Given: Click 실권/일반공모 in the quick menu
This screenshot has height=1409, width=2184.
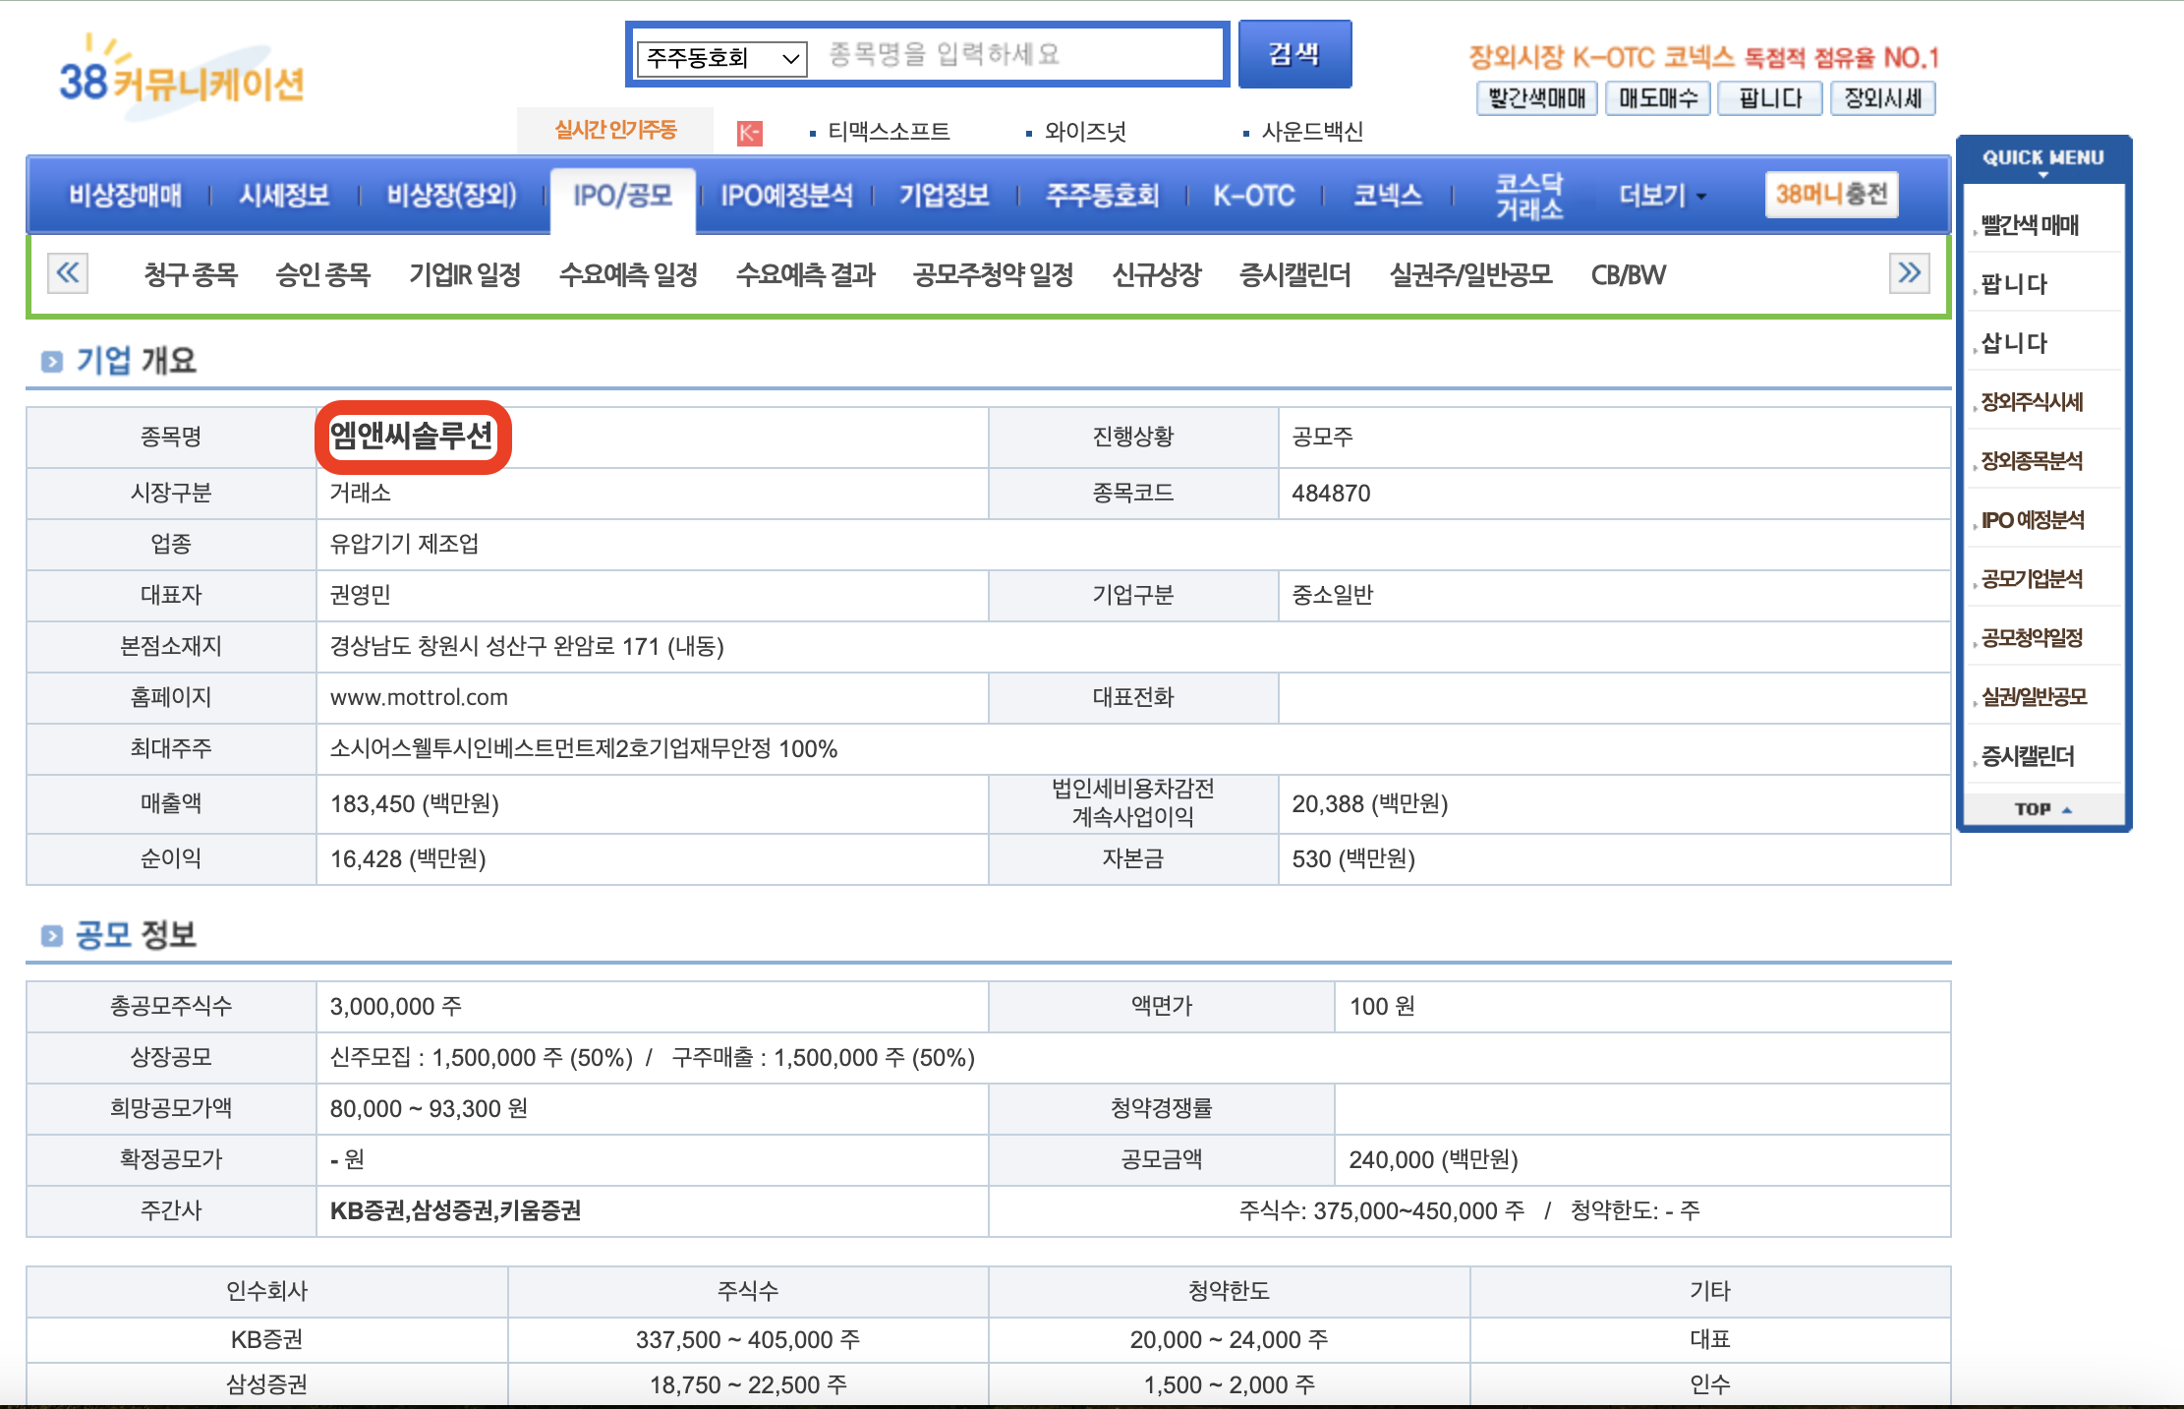Looking at the screenshot, I should [x=2034, y=697].
